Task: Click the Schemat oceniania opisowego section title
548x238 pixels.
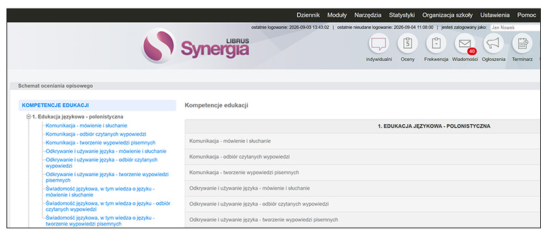Action: pos(55,86)
